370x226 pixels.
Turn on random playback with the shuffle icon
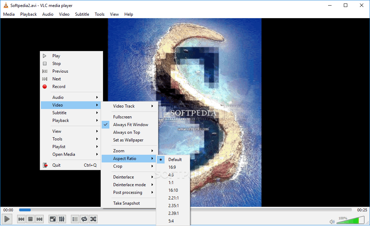click(94, 219)
